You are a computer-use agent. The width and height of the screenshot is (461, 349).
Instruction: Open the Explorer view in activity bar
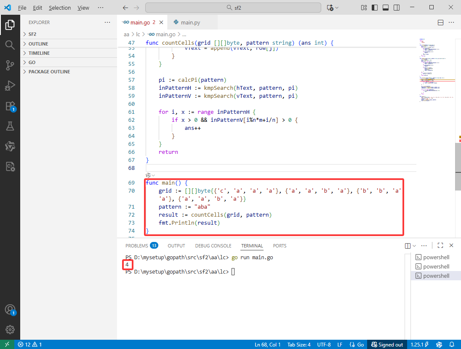tap(10, 25)
